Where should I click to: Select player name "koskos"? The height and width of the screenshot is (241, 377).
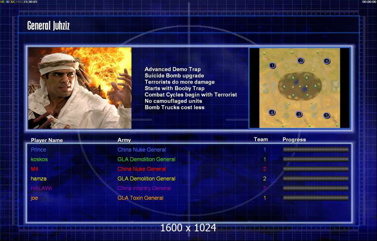pyautogui.click(x=39, y=159)
